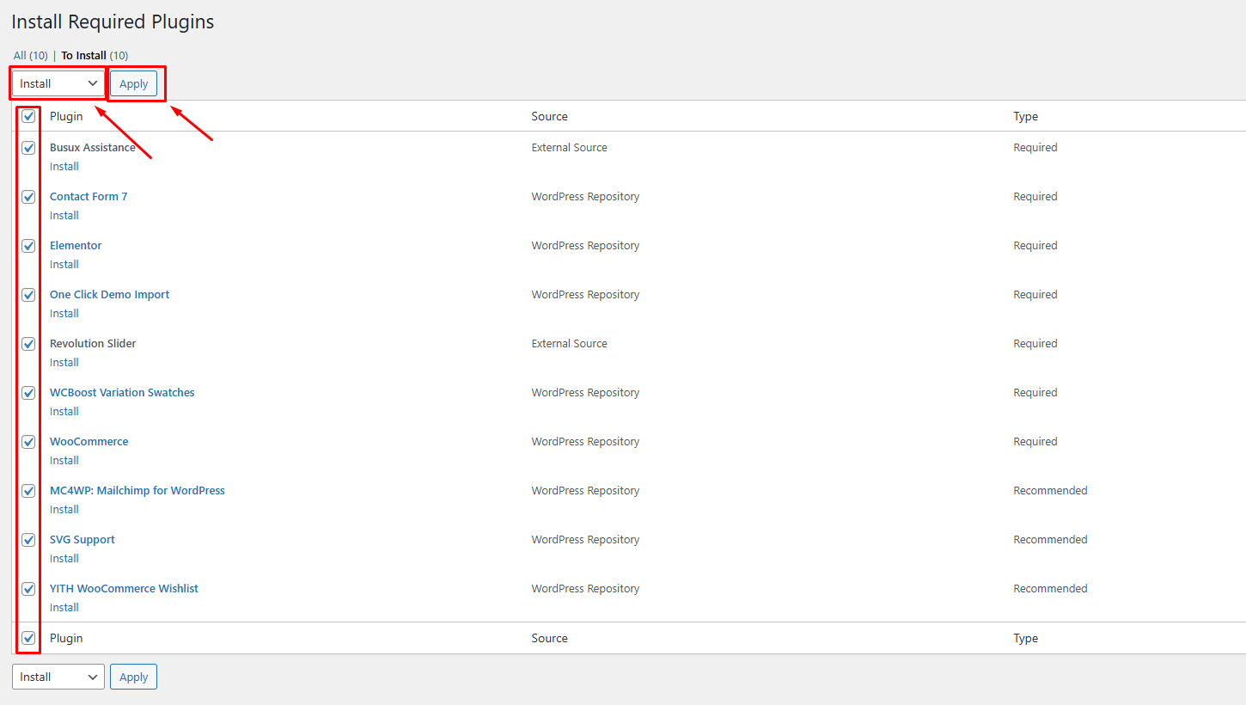This screenshot has height=705, width=1246.
Task: Click External Source in Busux Assistance row
Action: pyautogui.click(x=570, y=148)
